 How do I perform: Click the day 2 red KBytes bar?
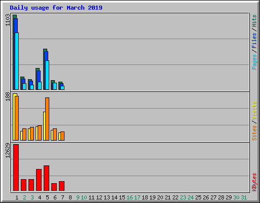tap(23, 185)
